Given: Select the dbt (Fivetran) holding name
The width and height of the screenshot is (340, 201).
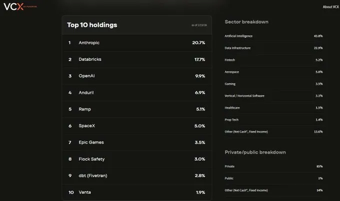Looking at the screenshot, I should coord(93,175).
